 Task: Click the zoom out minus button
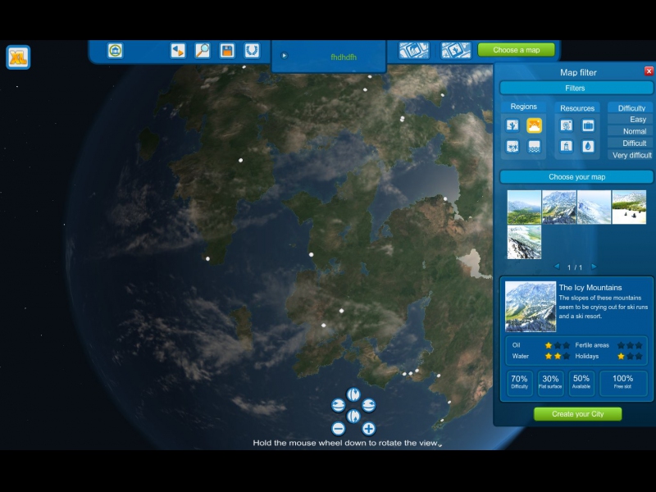[x=338, y=428]
